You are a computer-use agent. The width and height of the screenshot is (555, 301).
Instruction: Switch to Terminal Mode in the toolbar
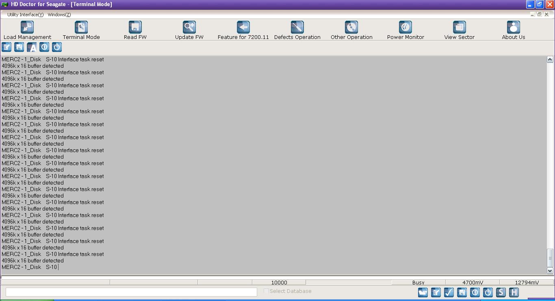pos(81,30)
